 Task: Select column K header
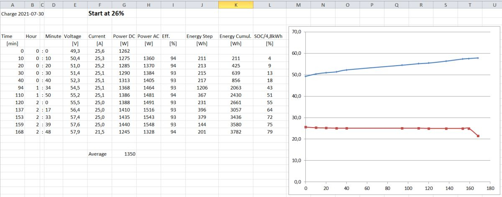coord(236,5)
